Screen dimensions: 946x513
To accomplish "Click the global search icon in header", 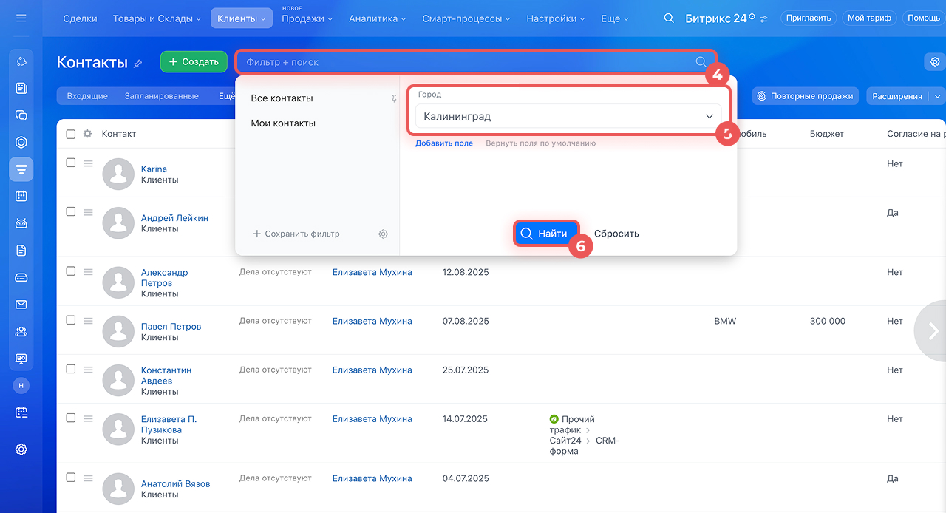I will coord(669,18).
